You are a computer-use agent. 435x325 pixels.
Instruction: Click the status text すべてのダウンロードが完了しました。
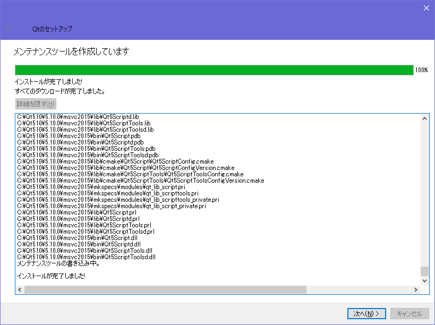click(59, 91)
